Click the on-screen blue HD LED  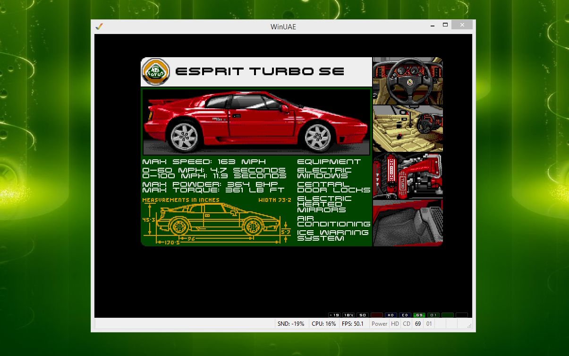tap(391, 315)
